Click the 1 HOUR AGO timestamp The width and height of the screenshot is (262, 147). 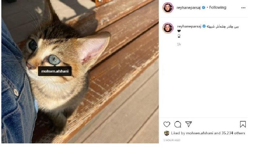[x=171, y=140]
